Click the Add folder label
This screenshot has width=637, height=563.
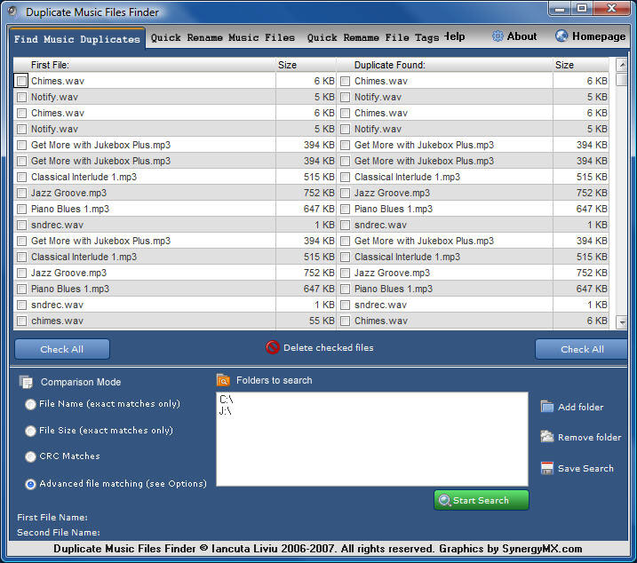[x=580, y=407]
